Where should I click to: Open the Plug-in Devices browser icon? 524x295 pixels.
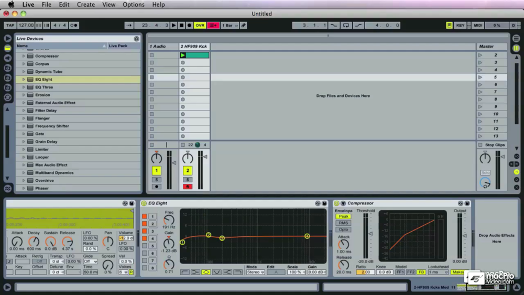pyautogui.click(x=7, y=58)
